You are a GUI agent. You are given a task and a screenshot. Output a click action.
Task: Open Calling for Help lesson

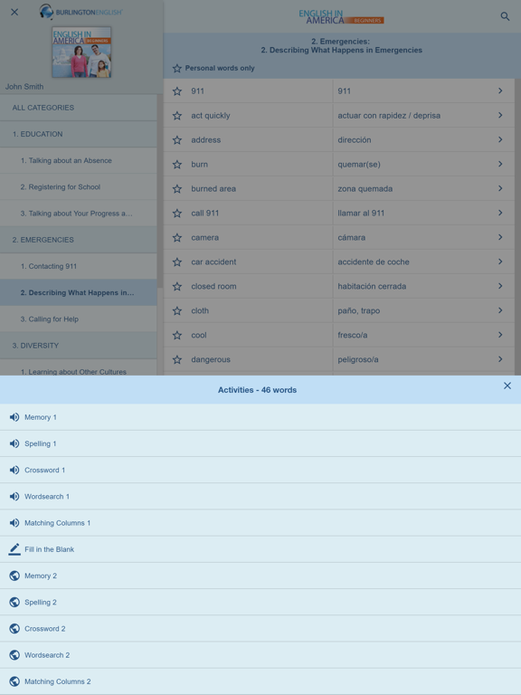79,319
